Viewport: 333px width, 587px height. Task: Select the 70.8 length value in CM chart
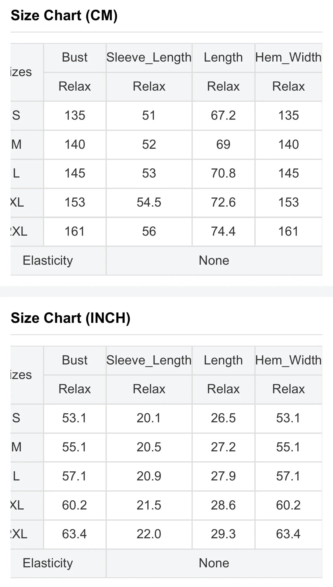click(223, 173)
